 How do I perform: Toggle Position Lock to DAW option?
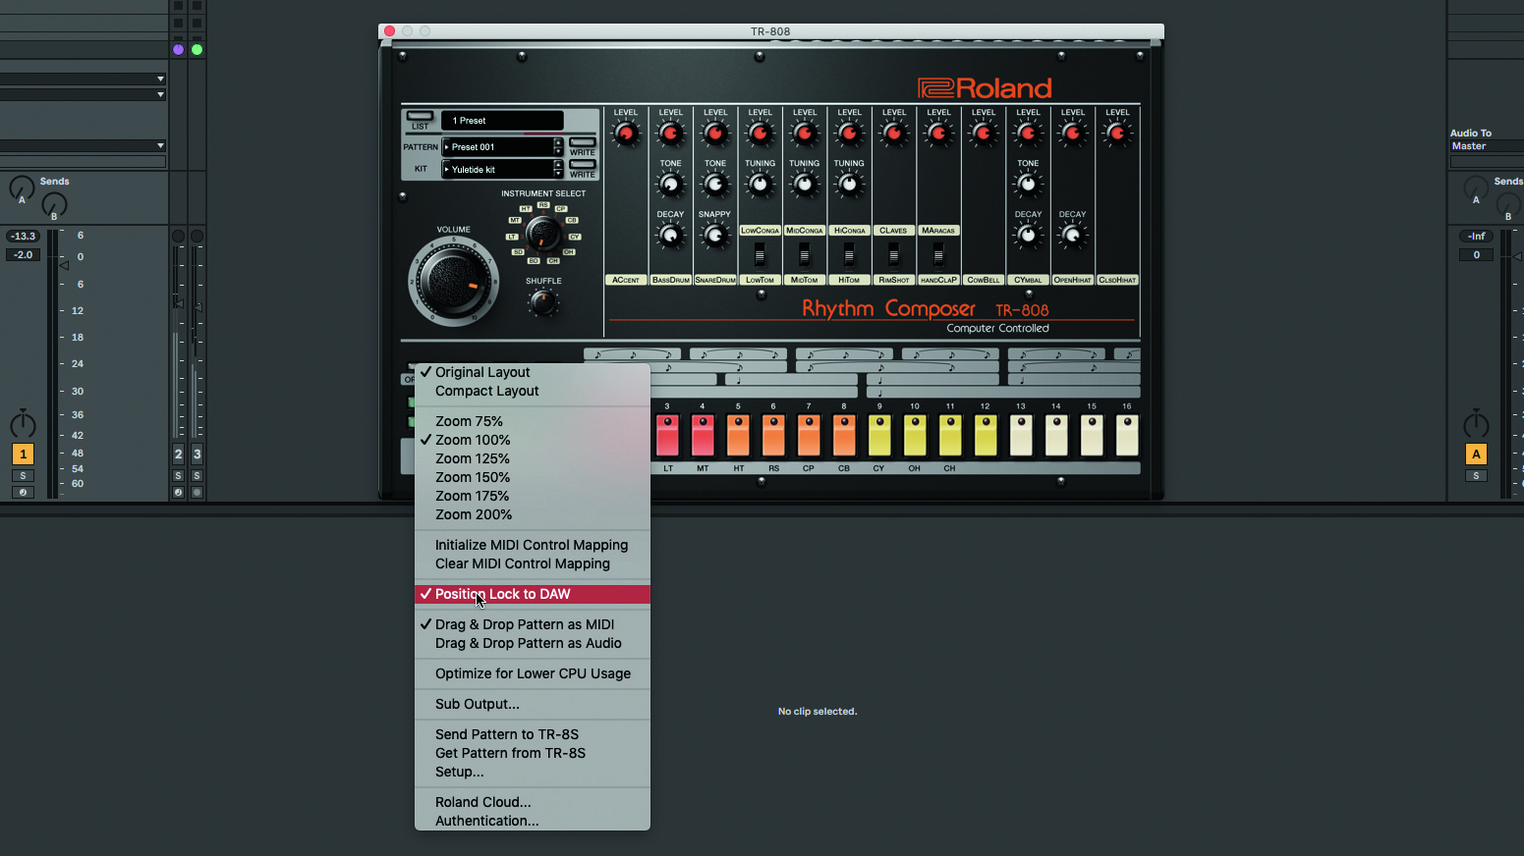coord(532,594)
